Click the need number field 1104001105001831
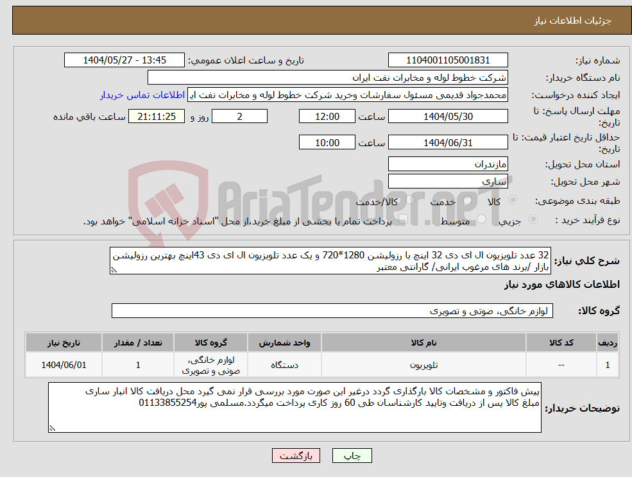This screenshot has width=632, height=477. (448, 60)
